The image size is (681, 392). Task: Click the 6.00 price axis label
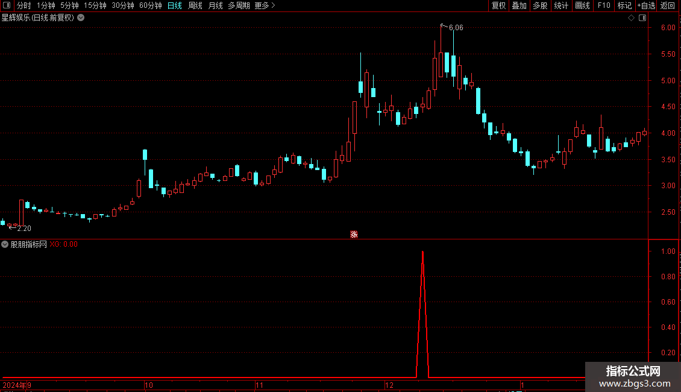click(668, 27)
